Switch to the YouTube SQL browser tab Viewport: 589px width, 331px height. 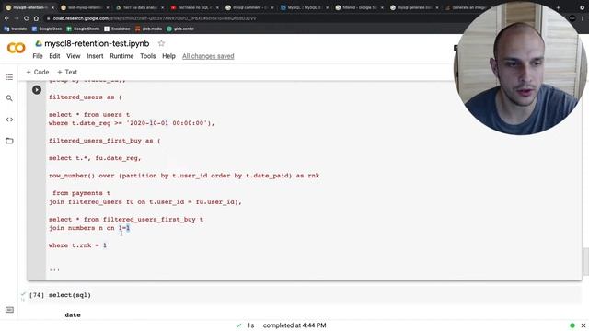click(194, 7)
